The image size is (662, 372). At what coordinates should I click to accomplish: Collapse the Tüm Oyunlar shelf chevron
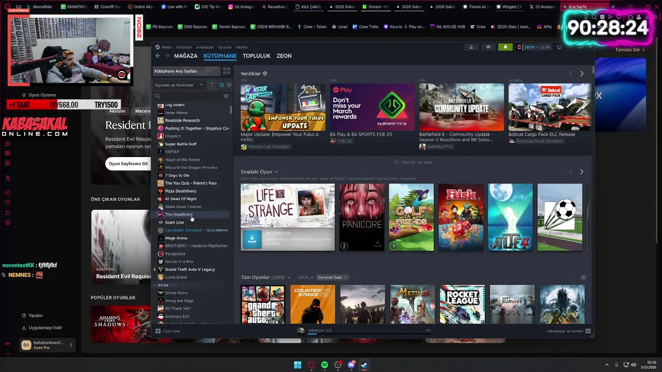583,277
